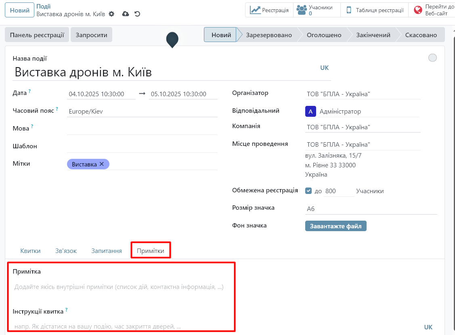Click the settings gear icon next to breadcrumb

click(112, 14)
